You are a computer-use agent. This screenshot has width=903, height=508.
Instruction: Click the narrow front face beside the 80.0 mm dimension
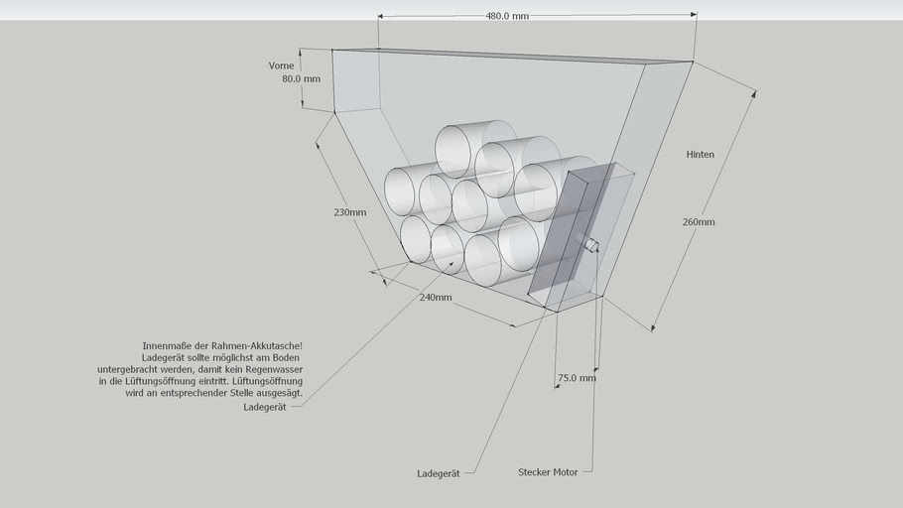click(x=355, y=79)
